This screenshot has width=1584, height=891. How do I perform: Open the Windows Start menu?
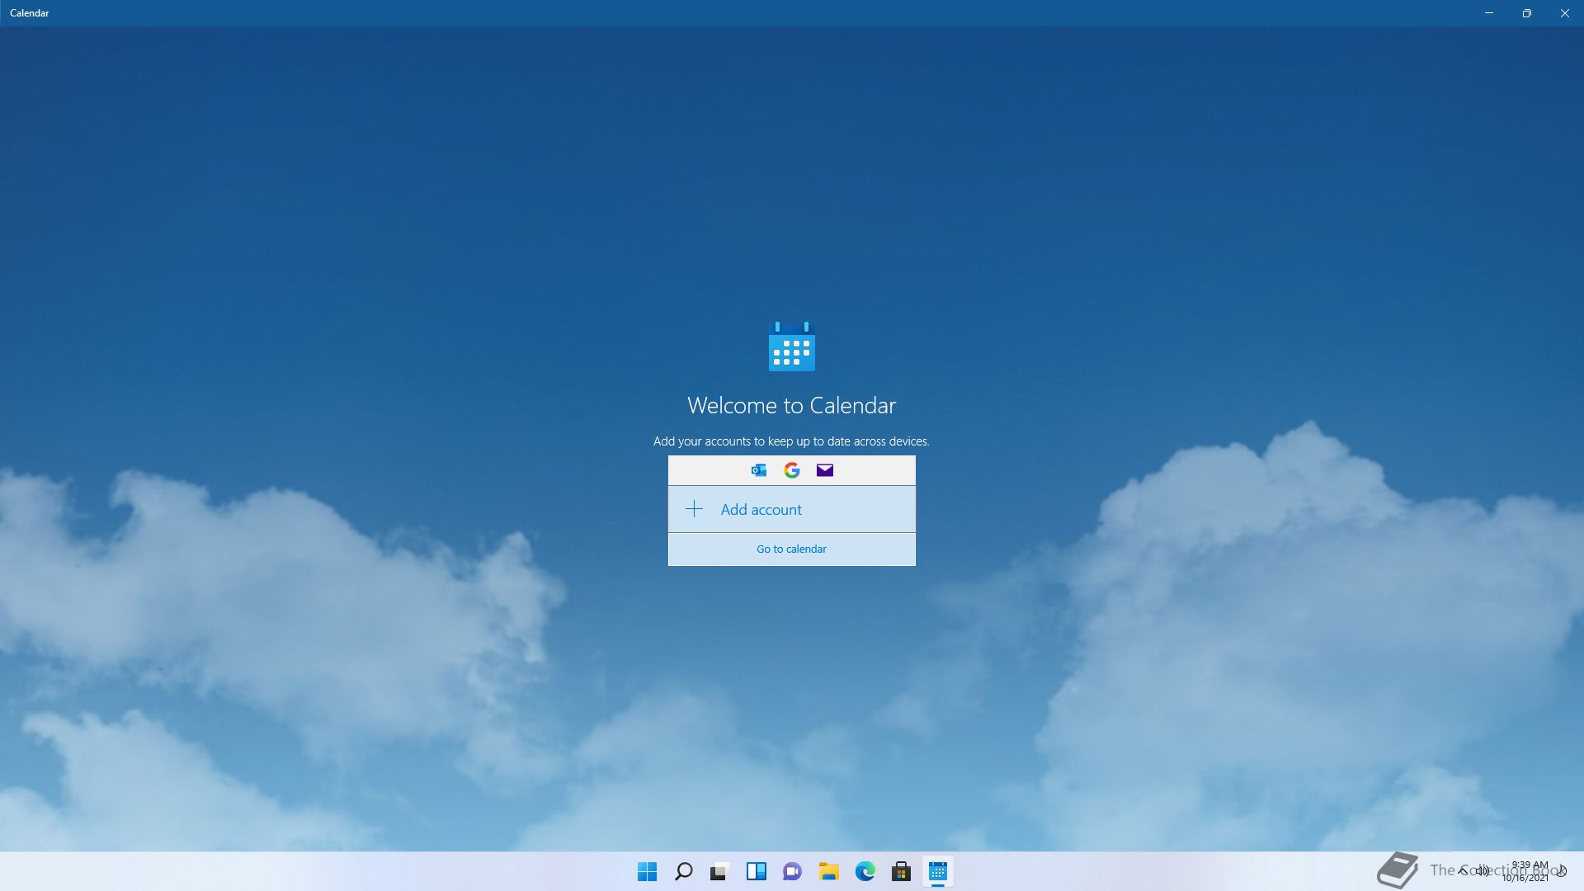click(648, 871)
